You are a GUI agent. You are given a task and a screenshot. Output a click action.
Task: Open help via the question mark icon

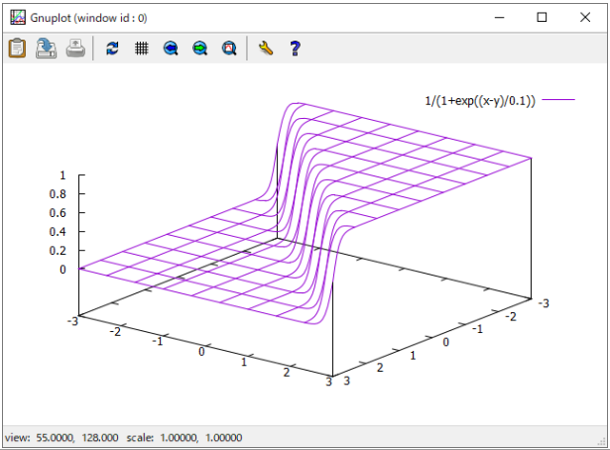pyautogui.click(x=295, y=48)
